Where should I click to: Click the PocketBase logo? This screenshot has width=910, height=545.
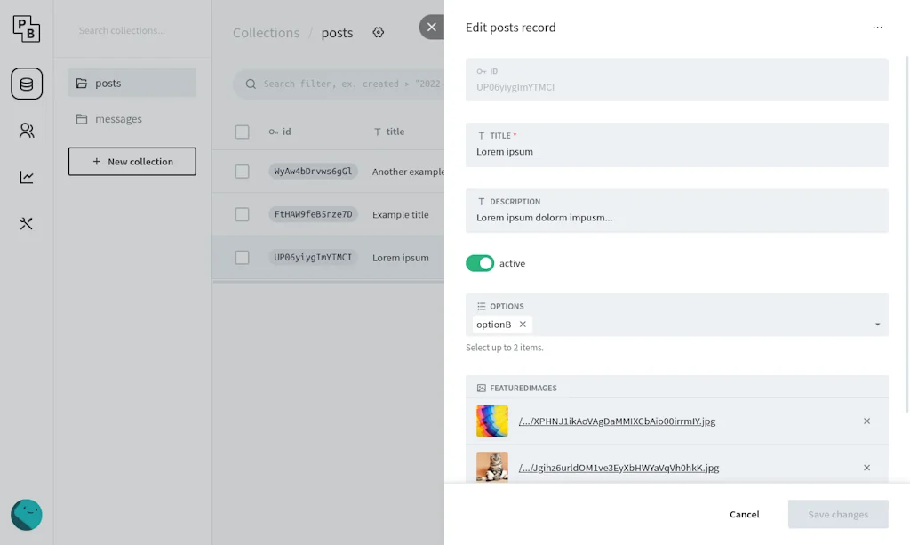[26, 28]
